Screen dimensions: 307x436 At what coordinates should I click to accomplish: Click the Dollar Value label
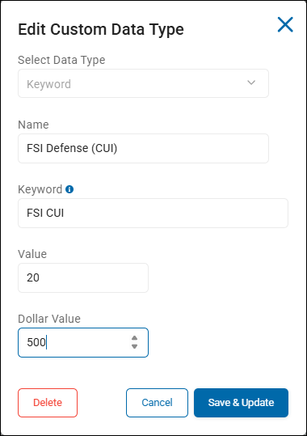click(49, 319)
